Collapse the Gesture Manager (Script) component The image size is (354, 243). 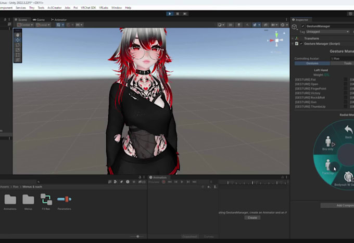click(293, 44)
